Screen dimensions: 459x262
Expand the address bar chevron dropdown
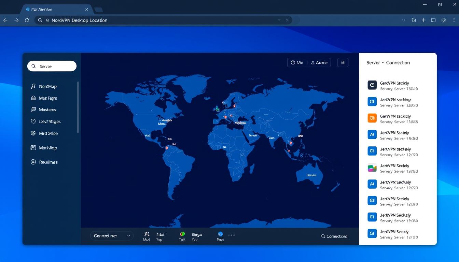pyautogui.click(x=279, y=20)
